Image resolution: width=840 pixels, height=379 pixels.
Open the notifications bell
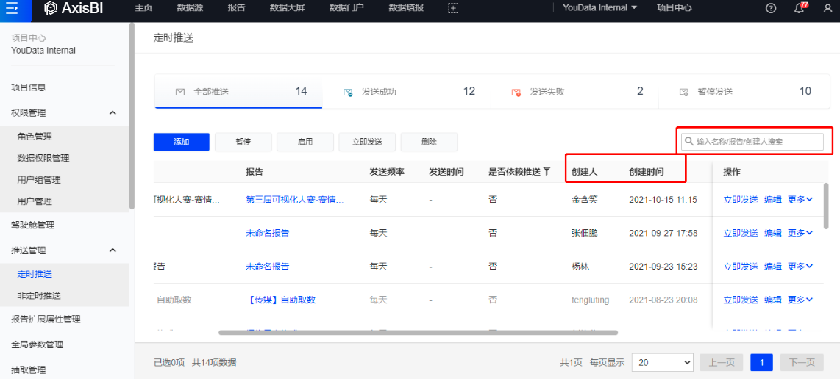[x=800, y=8]
